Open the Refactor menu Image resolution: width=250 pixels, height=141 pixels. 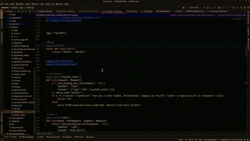[x=35, y=4]
